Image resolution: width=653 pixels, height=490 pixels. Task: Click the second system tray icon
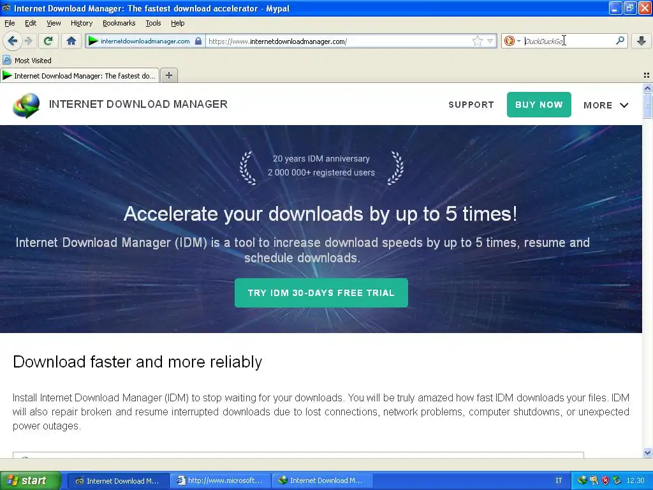(594, 480)
